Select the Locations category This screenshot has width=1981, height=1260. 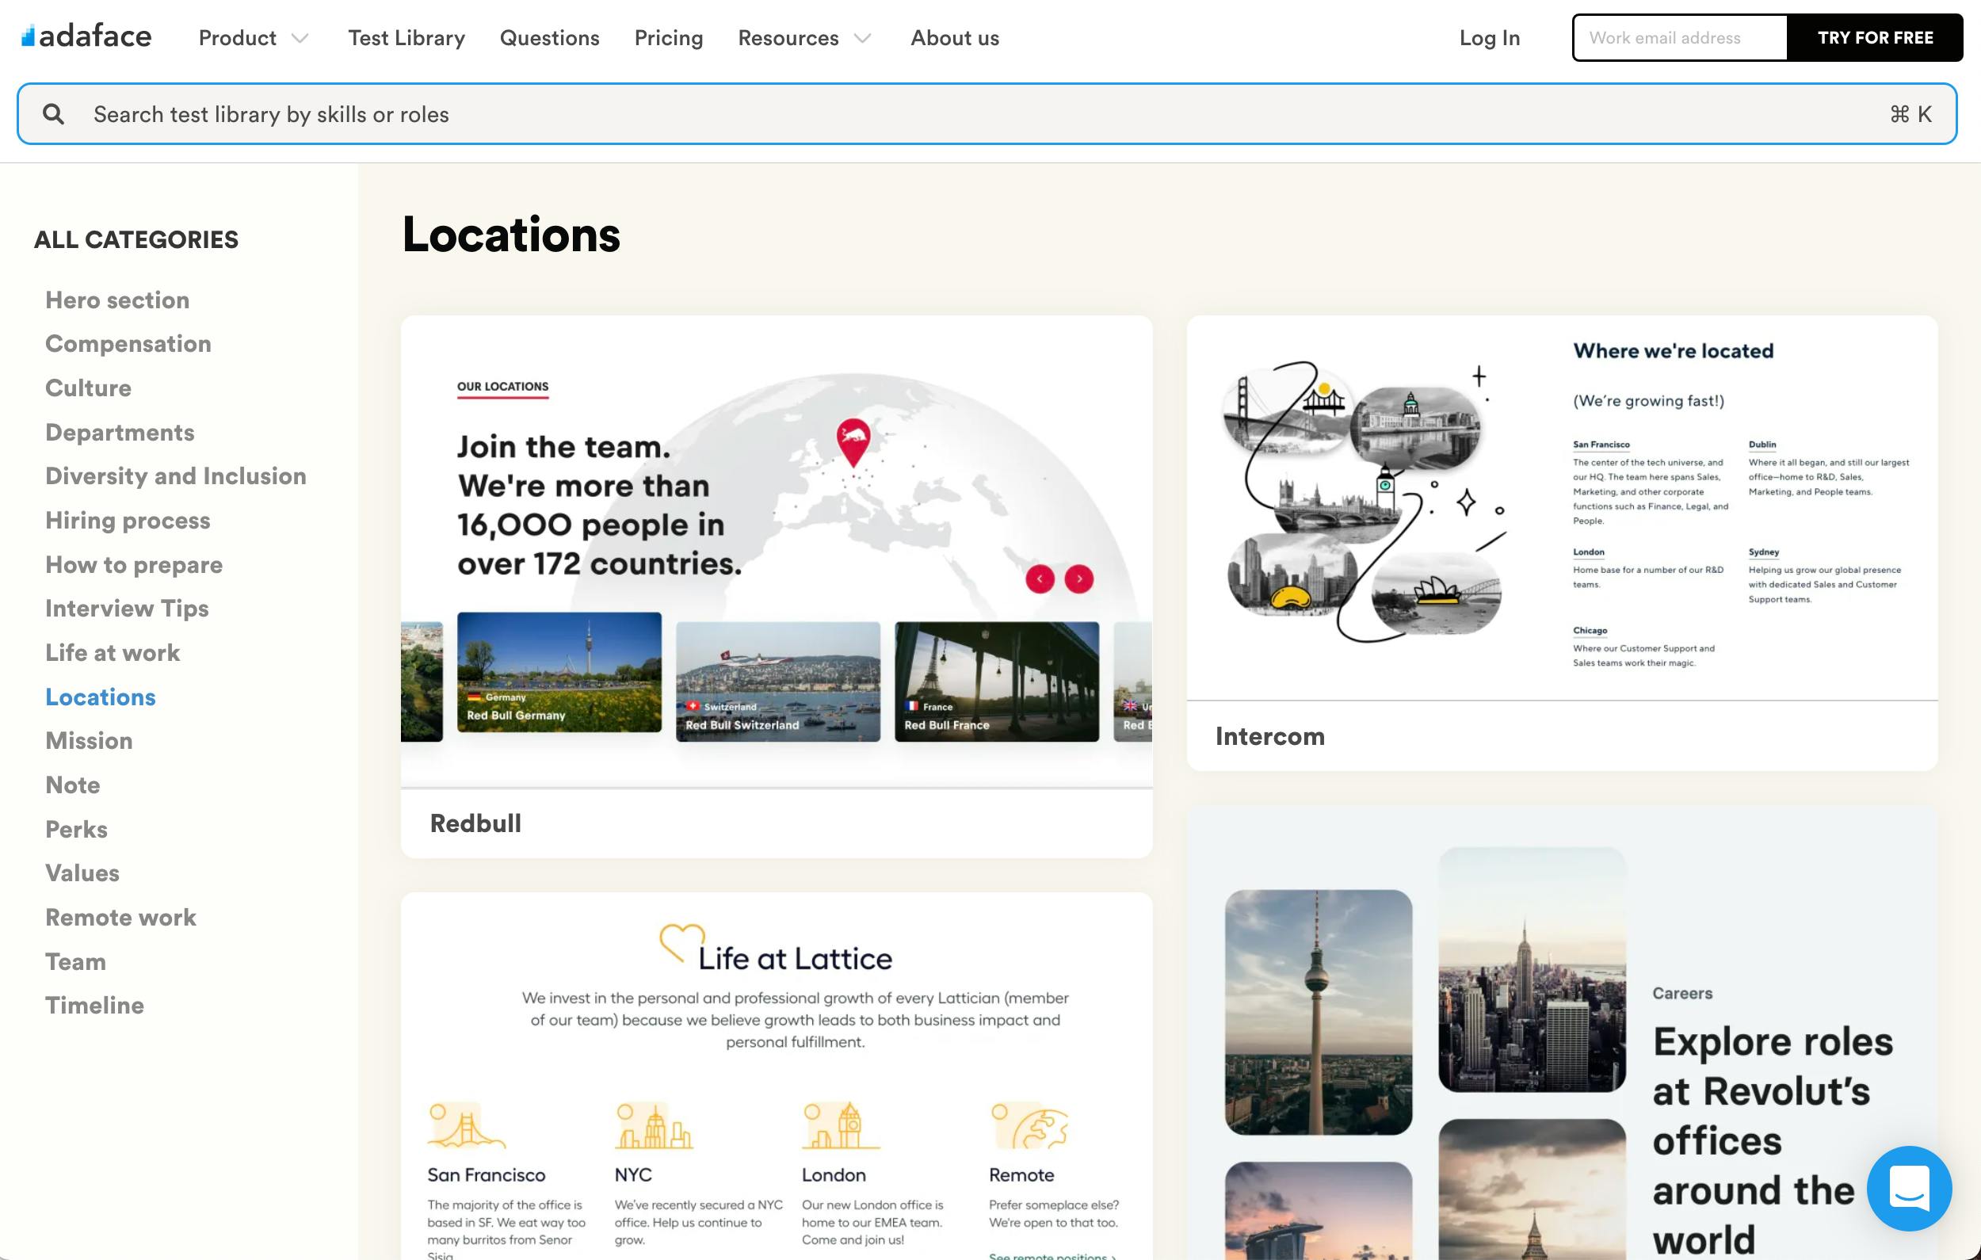click(x=101, y=697)
